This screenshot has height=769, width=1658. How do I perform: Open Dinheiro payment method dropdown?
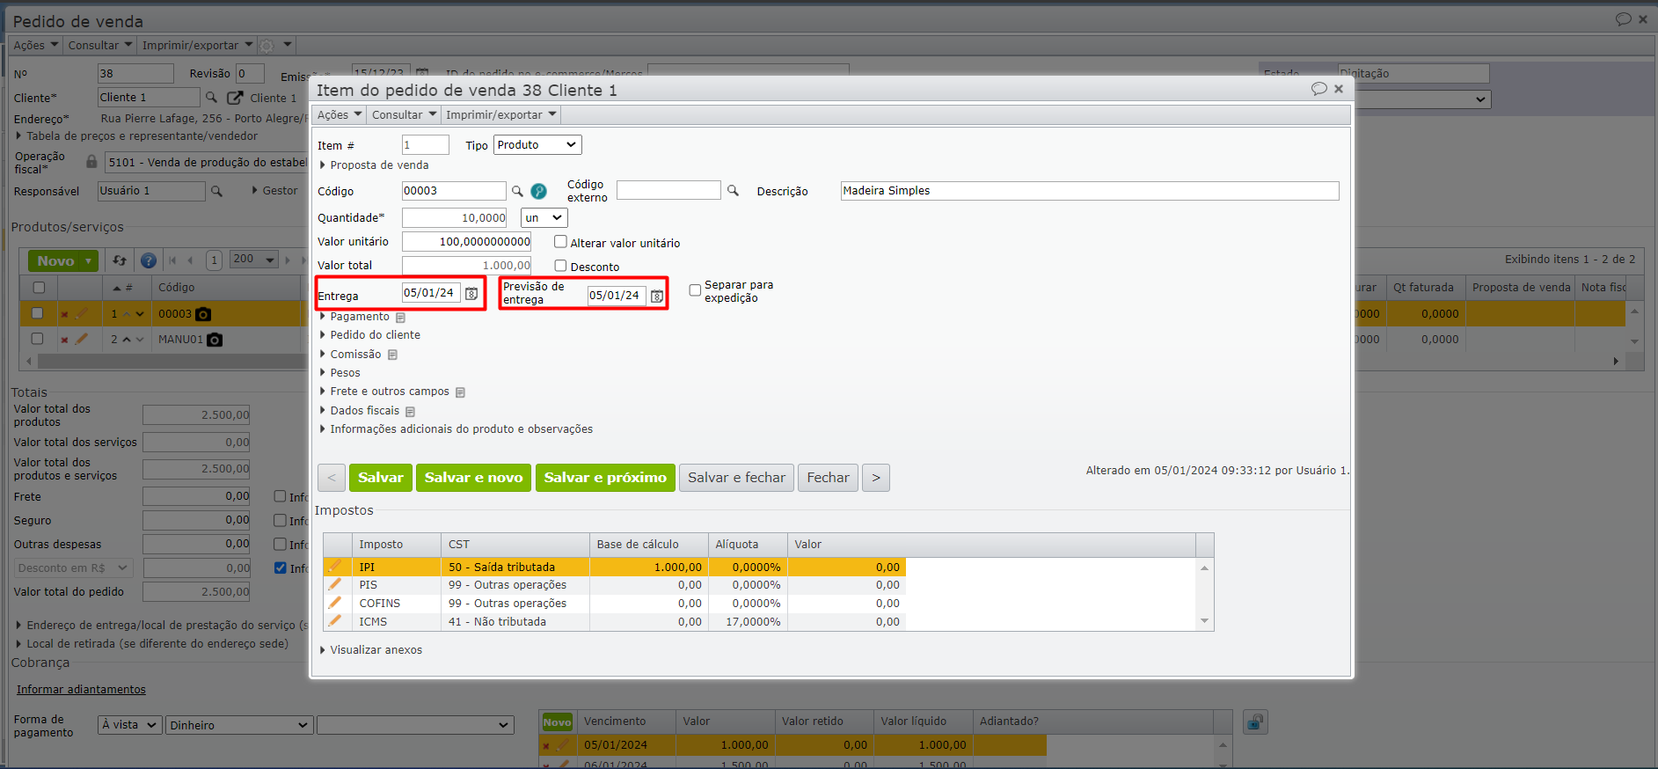[x=240, y=725]
